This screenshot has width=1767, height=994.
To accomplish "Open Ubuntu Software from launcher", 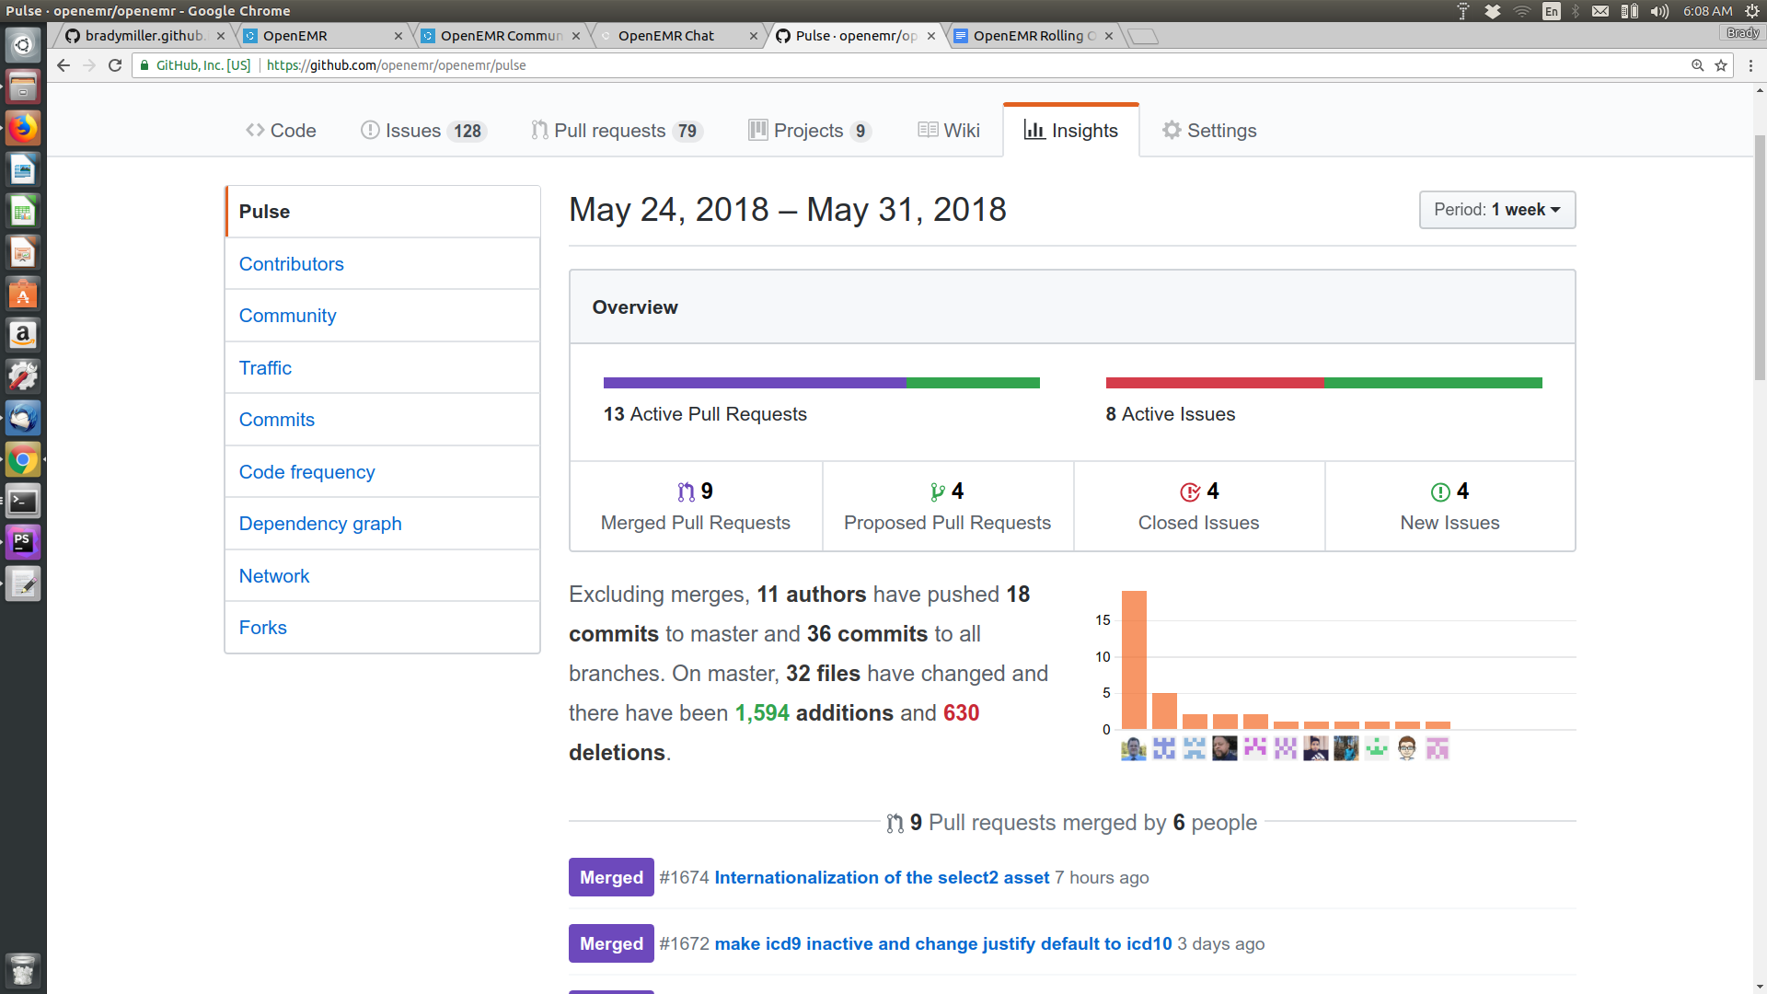I will tap(23, 294).
